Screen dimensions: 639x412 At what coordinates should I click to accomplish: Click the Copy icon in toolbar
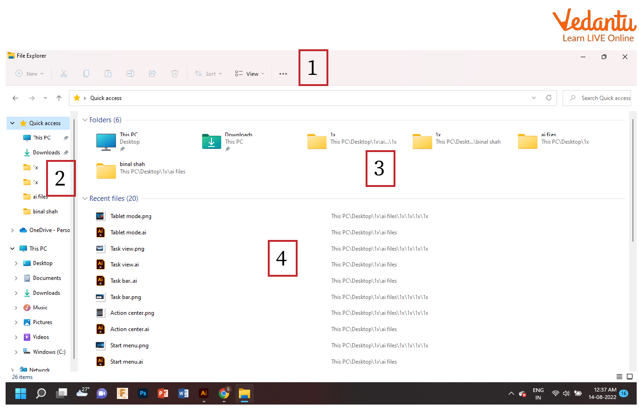point(86,73)
